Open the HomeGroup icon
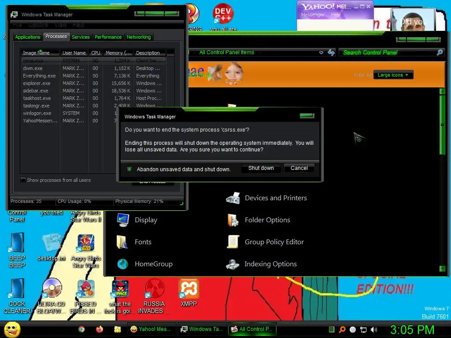451x338 pixels. pyautogui.click(x=123, y=264)
